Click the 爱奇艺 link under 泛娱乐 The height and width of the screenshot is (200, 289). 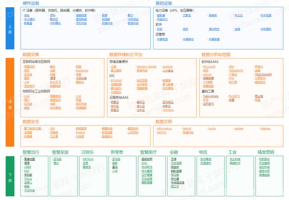point(87,167)
